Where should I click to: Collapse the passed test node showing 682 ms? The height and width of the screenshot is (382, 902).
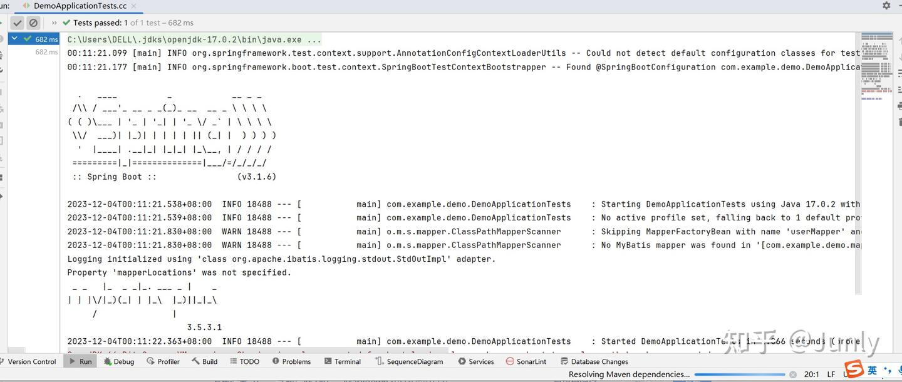pos(14,38)
